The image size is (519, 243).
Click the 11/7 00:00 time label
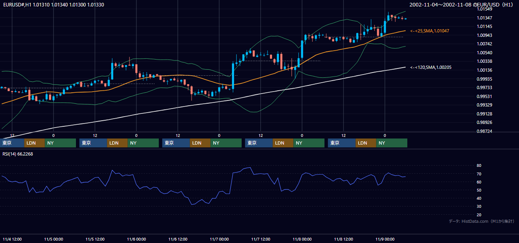[219, 239]
